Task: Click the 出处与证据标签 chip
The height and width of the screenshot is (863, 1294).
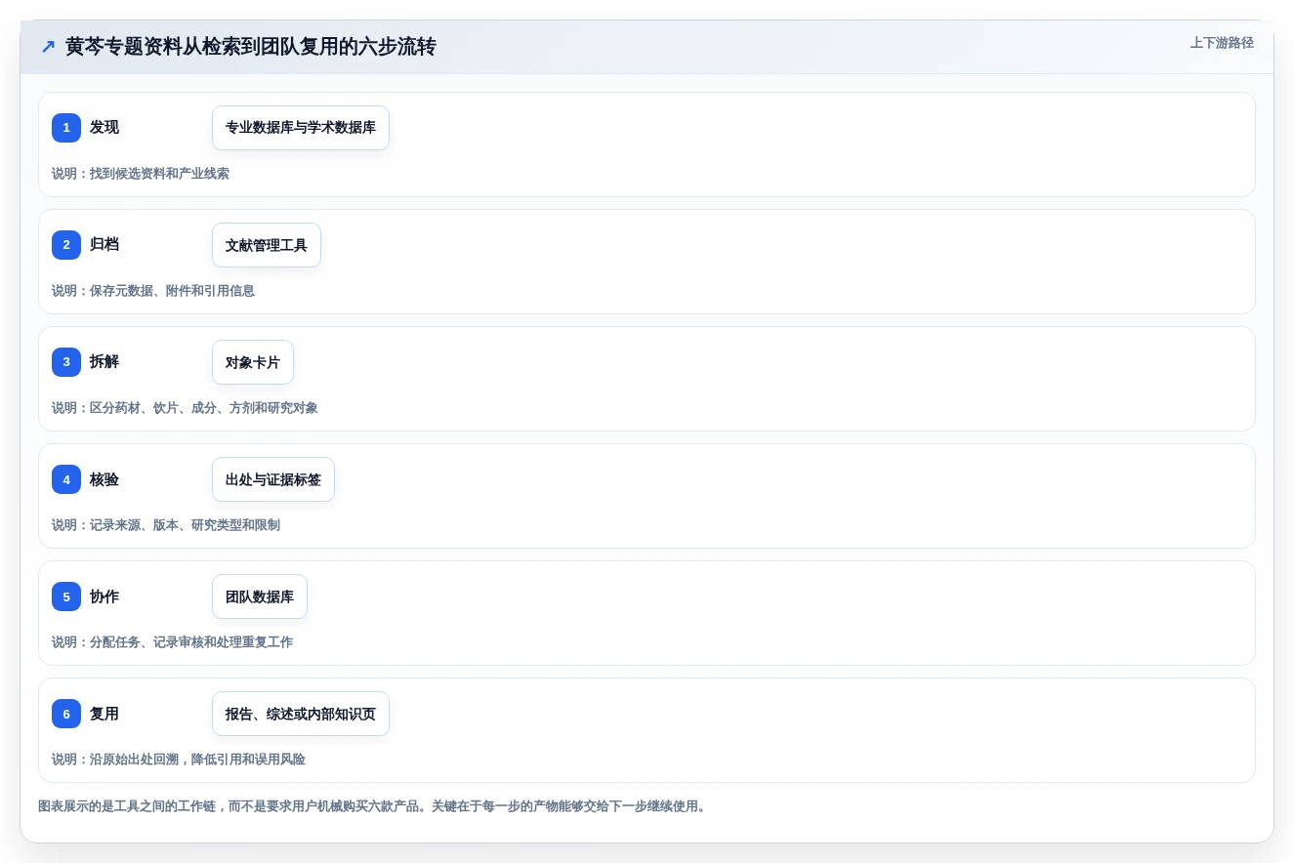Action: (273, 479)
